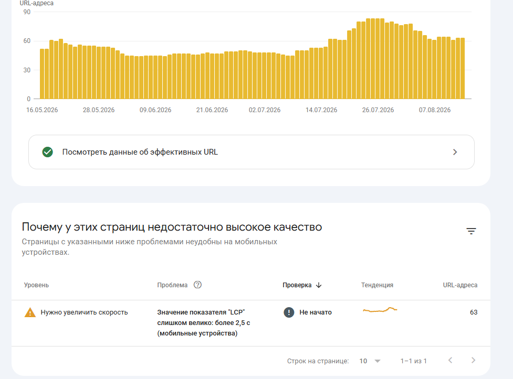Click the Тенденция column header
The height and width of the screenshot is (379, 513).
click(377, 285)
